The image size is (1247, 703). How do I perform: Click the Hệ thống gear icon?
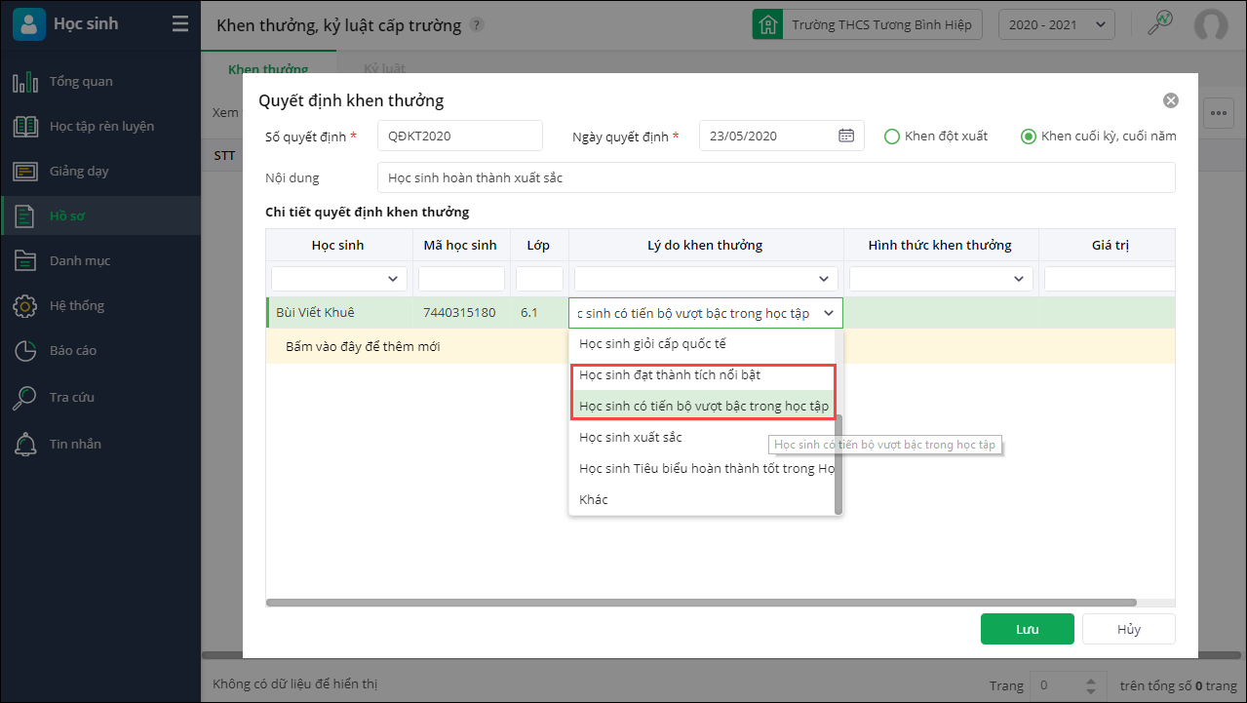25,306
